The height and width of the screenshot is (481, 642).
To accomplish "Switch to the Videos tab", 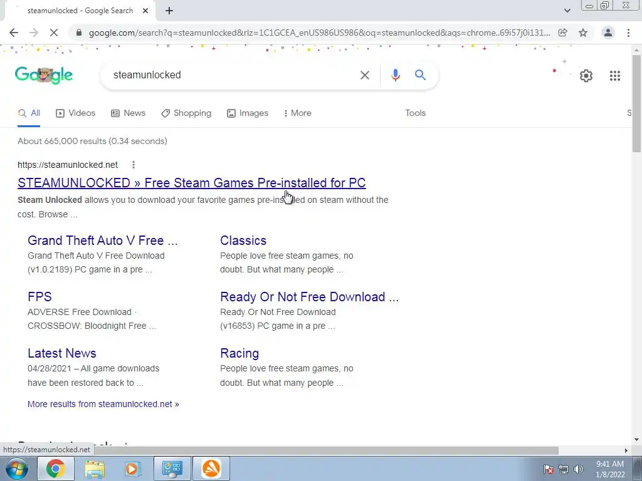I will coord(76,113).
